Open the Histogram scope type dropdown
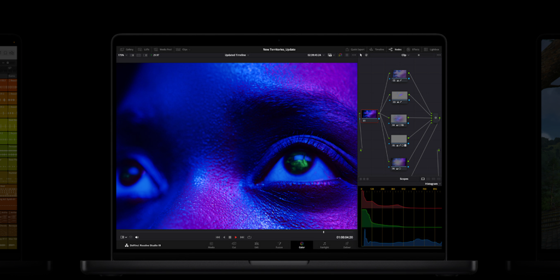560x280 pixels. pos(433,184)
